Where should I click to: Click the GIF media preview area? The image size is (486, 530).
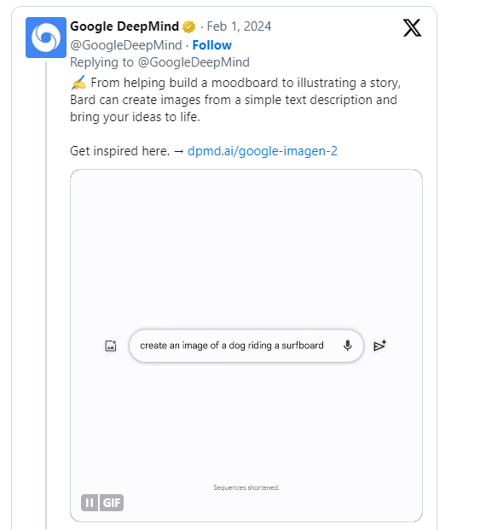[x=246, y=346]
